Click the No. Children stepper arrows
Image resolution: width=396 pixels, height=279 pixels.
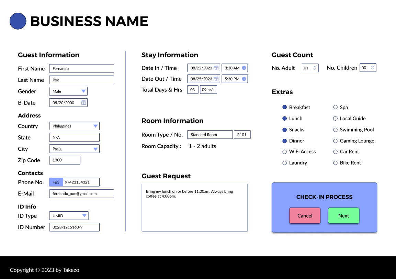[372, 67]
